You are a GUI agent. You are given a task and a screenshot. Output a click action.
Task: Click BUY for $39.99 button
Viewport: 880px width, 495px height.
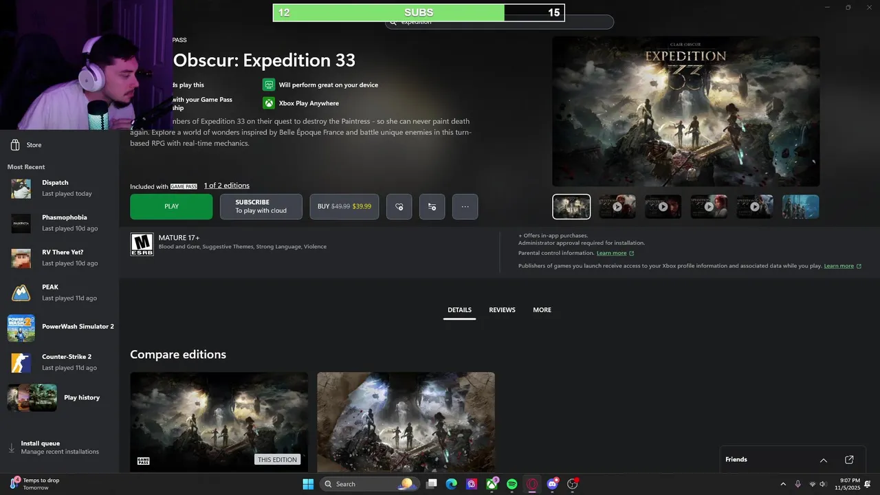344,206
